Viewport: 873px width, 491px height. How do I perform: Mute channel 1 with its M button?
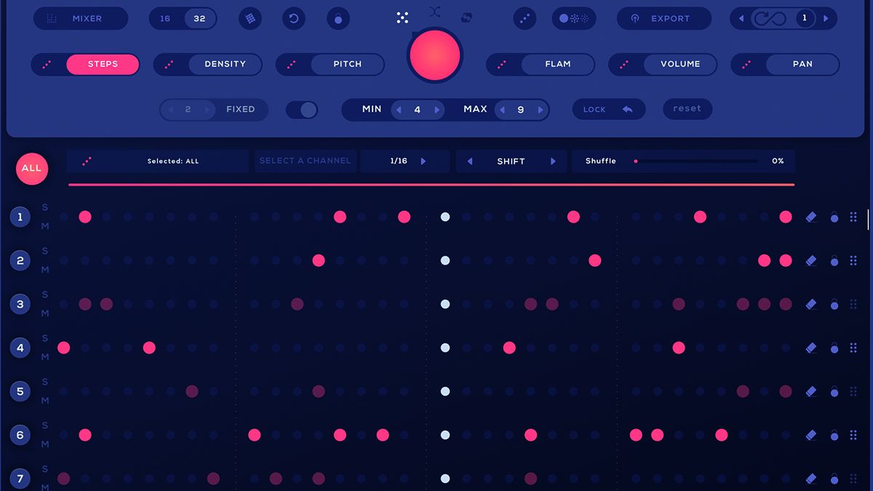point(45,226)
